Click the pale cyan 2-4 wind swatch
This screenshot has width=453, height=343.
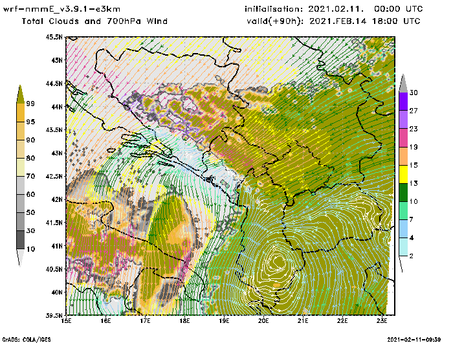pos(403,247)
